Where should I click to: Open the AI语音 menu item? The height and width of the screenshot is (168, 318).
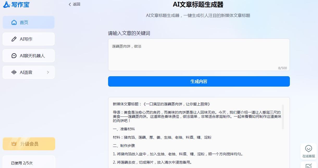pyautogui.click(x=29, y=73)
